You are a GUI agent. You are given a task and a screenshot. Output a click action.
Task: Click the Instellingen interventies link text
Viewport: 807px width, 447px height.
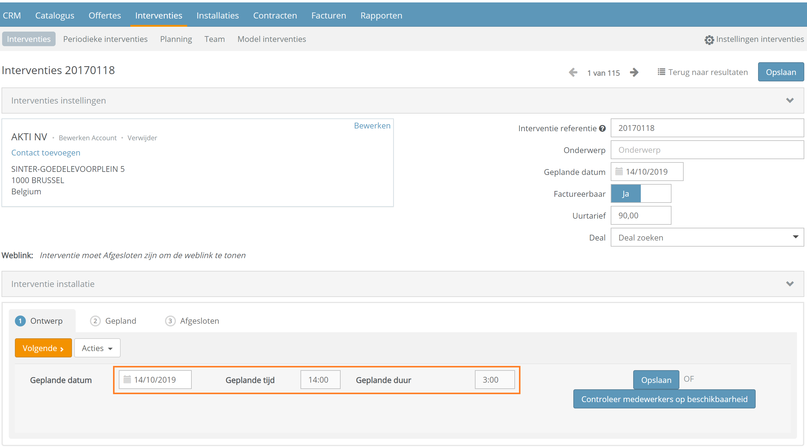pyautogui.click(x=760, y=39)
